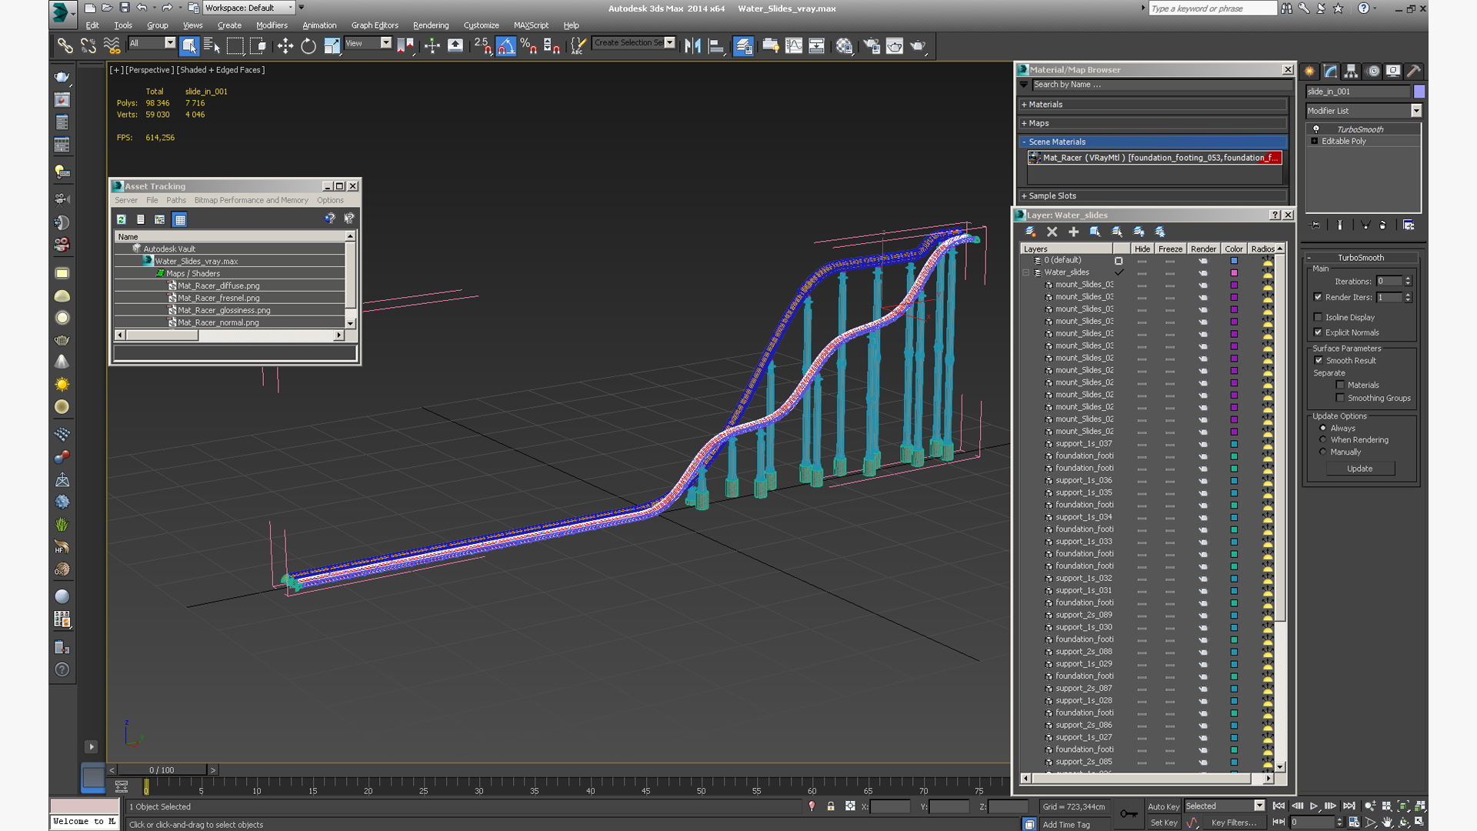This screenshot has width=1477, height=831.
Task: Enable Isoline Display checkbox
Action: click(1318, 317)
